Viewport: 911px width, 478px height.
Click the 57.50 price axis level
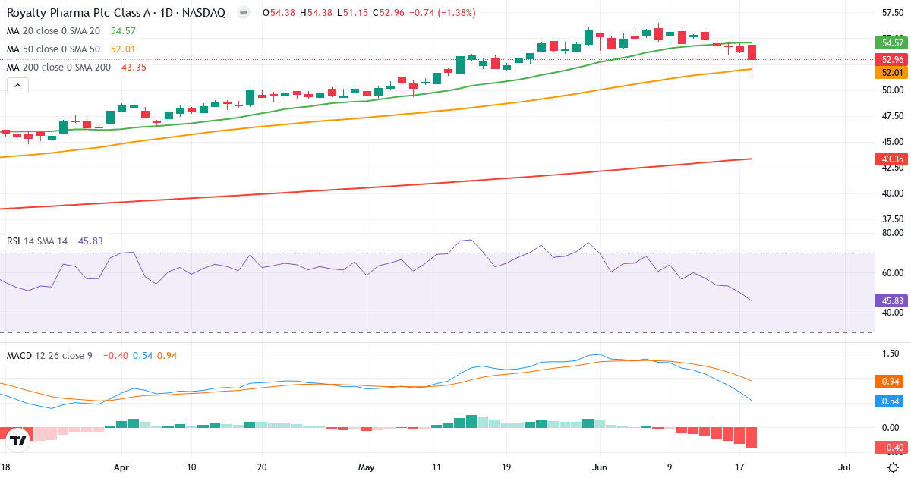coord(892,13)
